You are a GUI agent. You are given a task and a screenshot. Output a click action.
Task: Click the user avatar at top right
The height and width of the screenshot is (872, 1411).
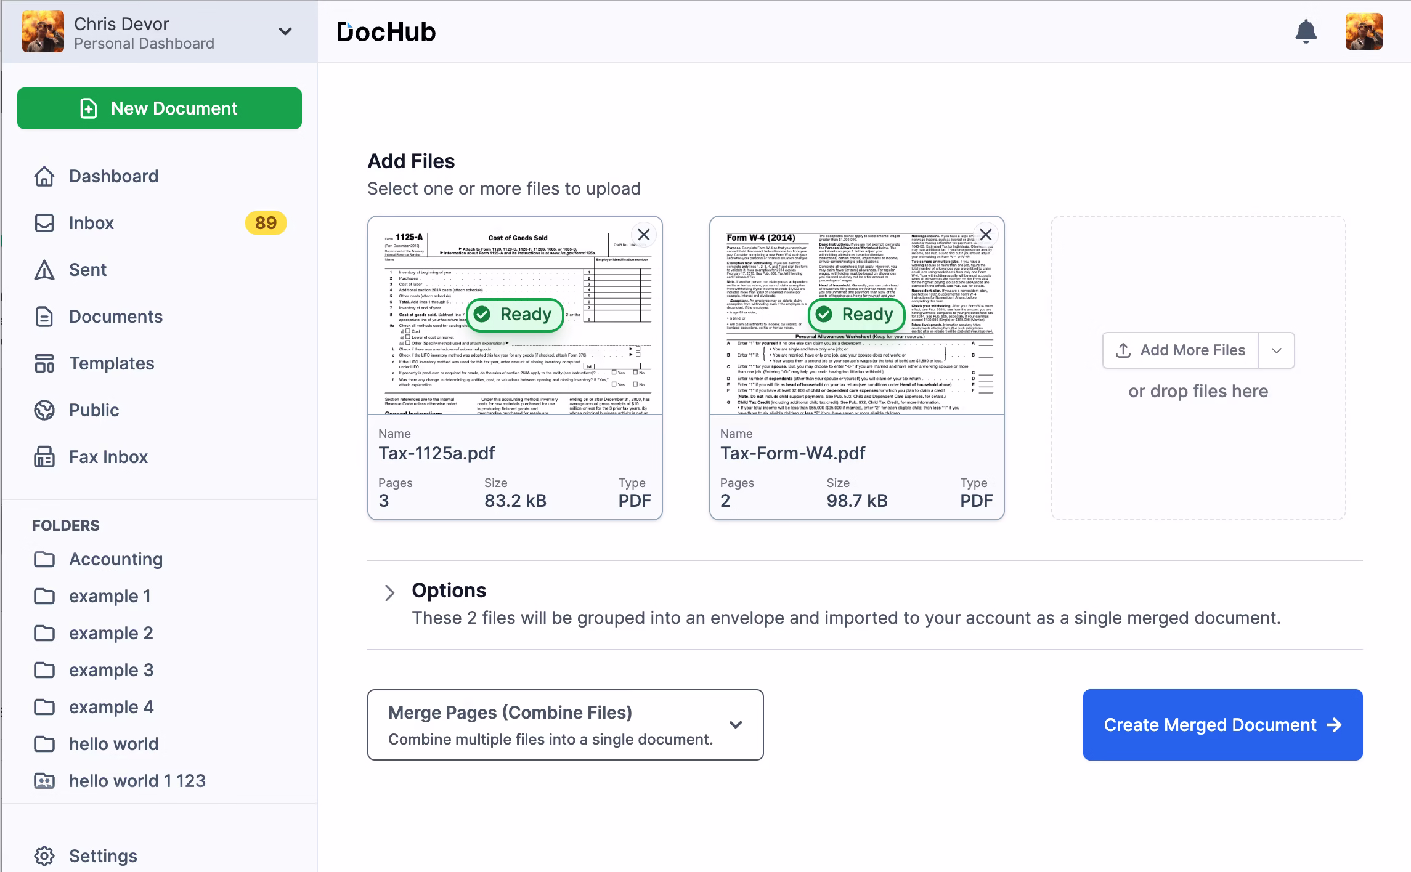pos(1364,31)
